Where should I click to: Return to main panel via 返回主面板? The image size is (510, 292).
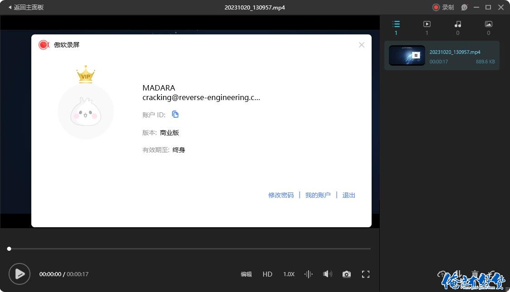(26, 7)
